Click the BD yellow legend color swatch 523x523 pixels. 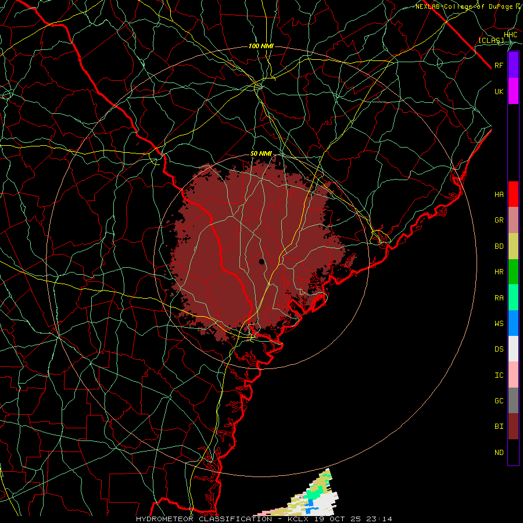pyautogui.click(x=513, y=246)
